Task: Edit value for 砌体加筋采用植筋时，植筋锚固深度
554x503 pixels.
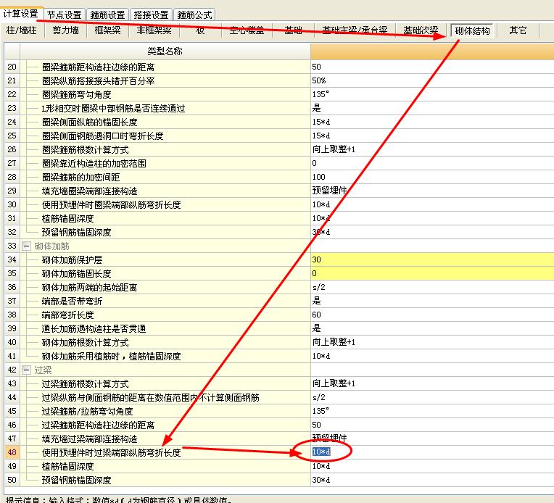Action: point(432,356)
